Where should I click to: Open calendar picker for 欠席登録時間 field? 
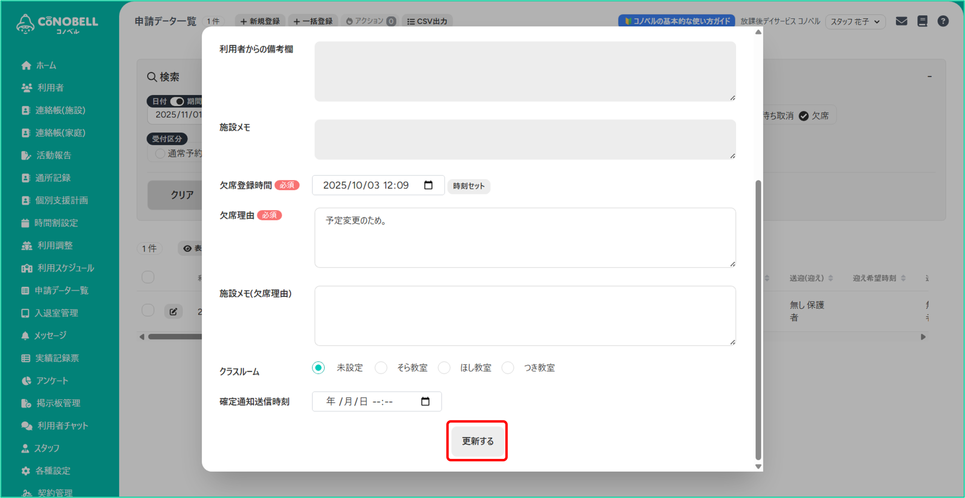point(428,185)
